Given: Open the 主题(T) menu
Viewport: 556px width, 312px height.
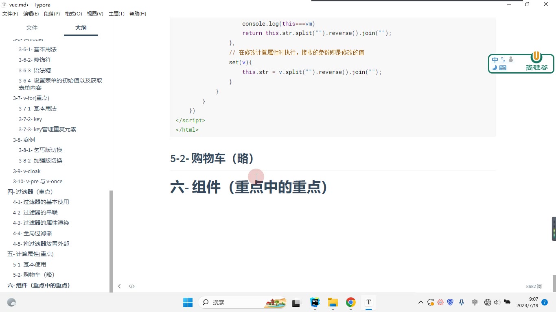Looking at the screenshot, I should coord(116,14).
